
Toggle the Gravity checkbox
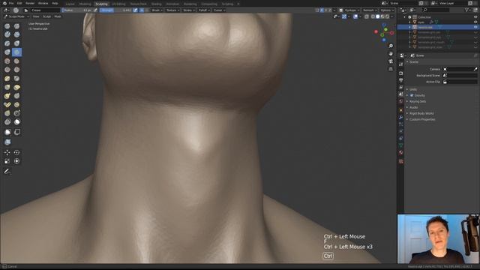412,95
